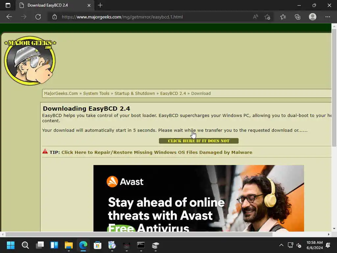Open Microsoft Store from taskbar
The image size is (337, 253).
[x=97, y=245]
